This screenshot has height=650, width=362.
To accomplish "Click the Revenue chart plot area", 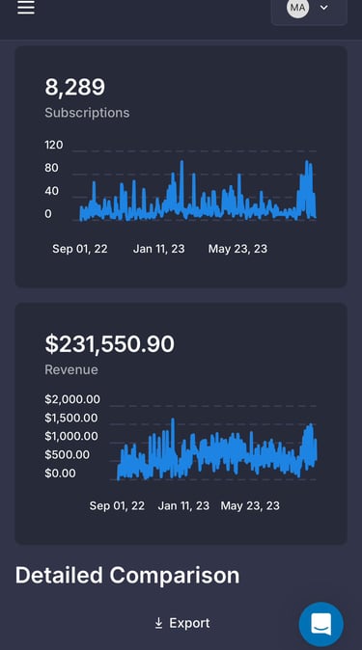I will pos(213,443).
